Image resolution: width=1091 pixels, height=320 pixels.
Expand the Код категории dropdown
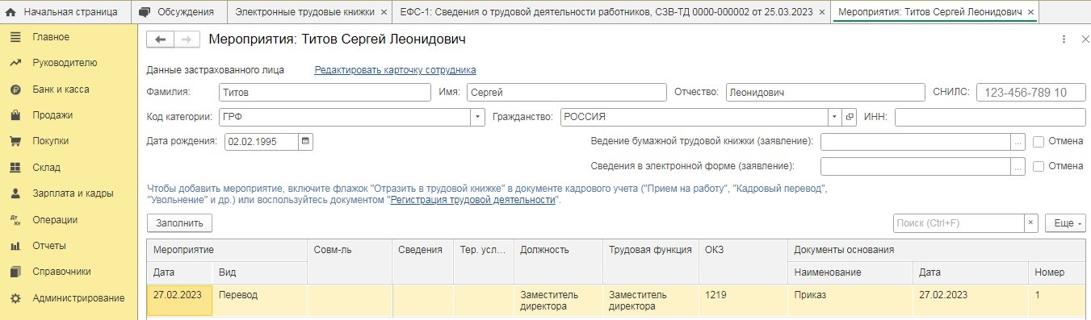pos(476,117)
